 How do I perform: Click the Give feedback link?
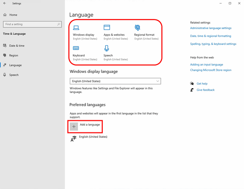[206, 90]
